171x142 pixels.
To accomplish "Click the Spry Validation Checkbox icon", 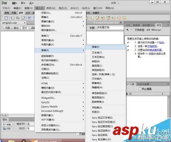I will coord(103,18).
